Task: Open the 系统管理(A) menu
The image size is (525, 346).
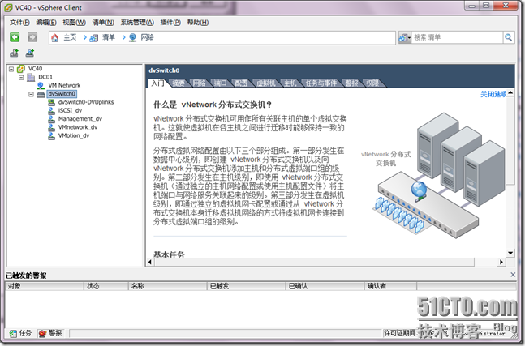Action: (x=137, y=23)
